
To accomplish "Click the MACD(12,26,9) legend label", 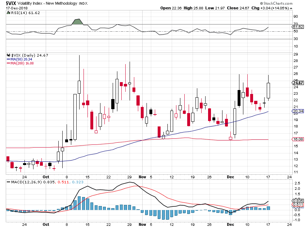I will coord(27,182).
